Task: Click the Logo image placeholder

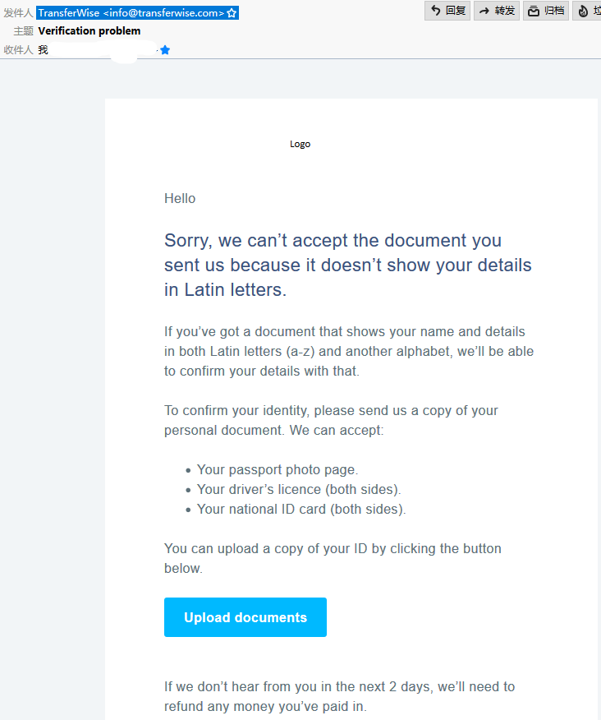Action: (300, 144)
